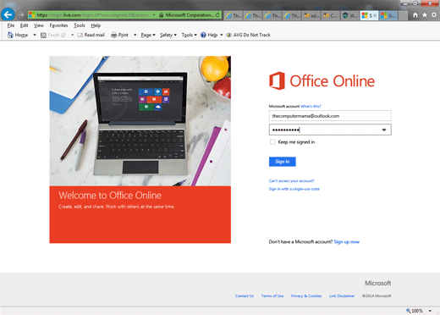Expand the command bar Help dropdown arrow
440x315 pixels.
coord(221,35)
